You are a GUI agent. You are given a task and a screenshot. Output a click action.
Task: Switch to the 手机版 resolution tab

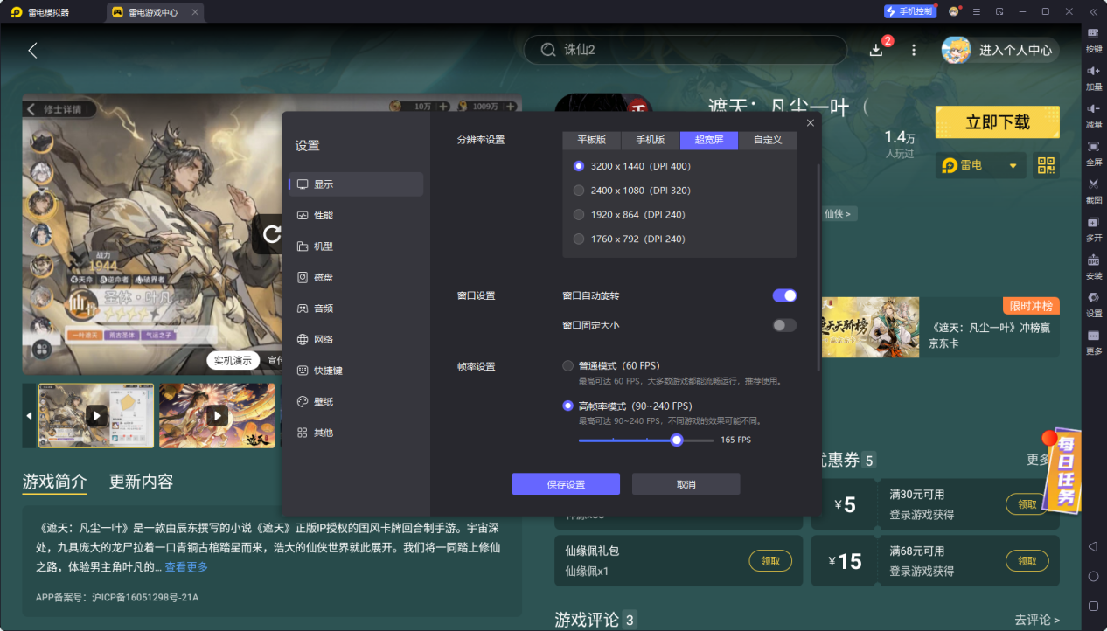[x=651, y=140]
